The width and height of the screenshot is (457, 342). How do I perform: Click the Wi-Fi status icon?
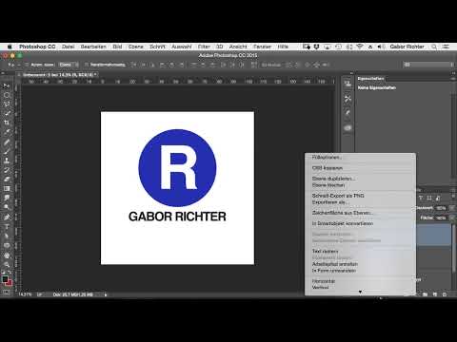point(360,47)
